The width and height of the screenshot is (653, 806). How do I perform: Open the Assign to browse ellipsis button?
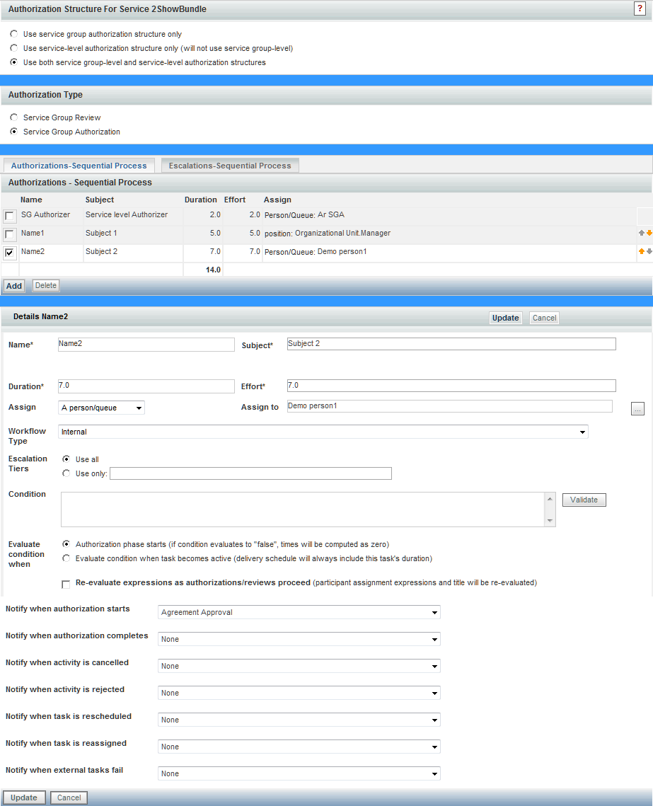click(637, 408)
